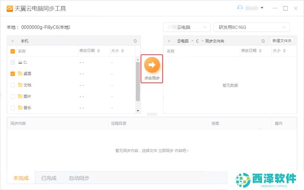The height and width of the screenshot is (190, 304).
Task: Click the 桌面 folder icon
Action: click(20, 73)
